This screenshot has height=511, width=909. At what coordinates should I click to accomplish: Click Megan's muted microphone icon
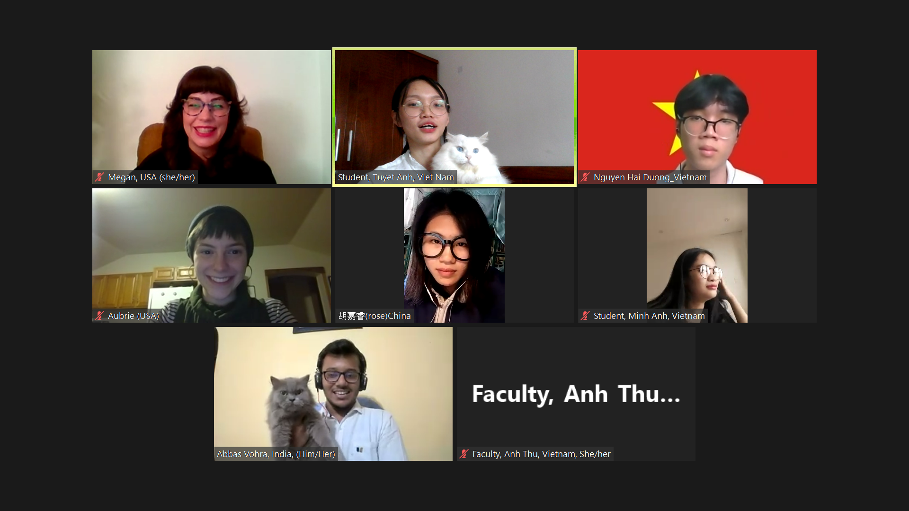(99, 177)
